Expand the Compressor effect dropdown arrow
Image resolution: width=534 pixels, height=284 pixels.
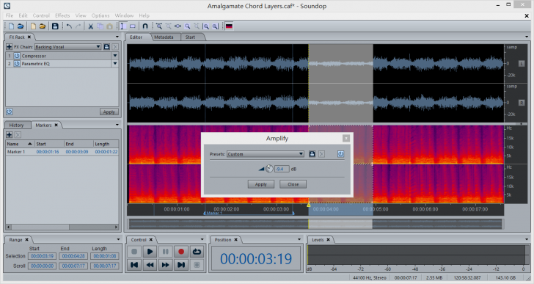coord(114,56)
